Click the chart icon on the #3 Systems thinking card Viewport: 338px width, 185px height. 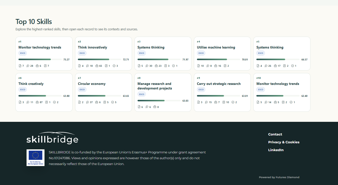[166, 66]
